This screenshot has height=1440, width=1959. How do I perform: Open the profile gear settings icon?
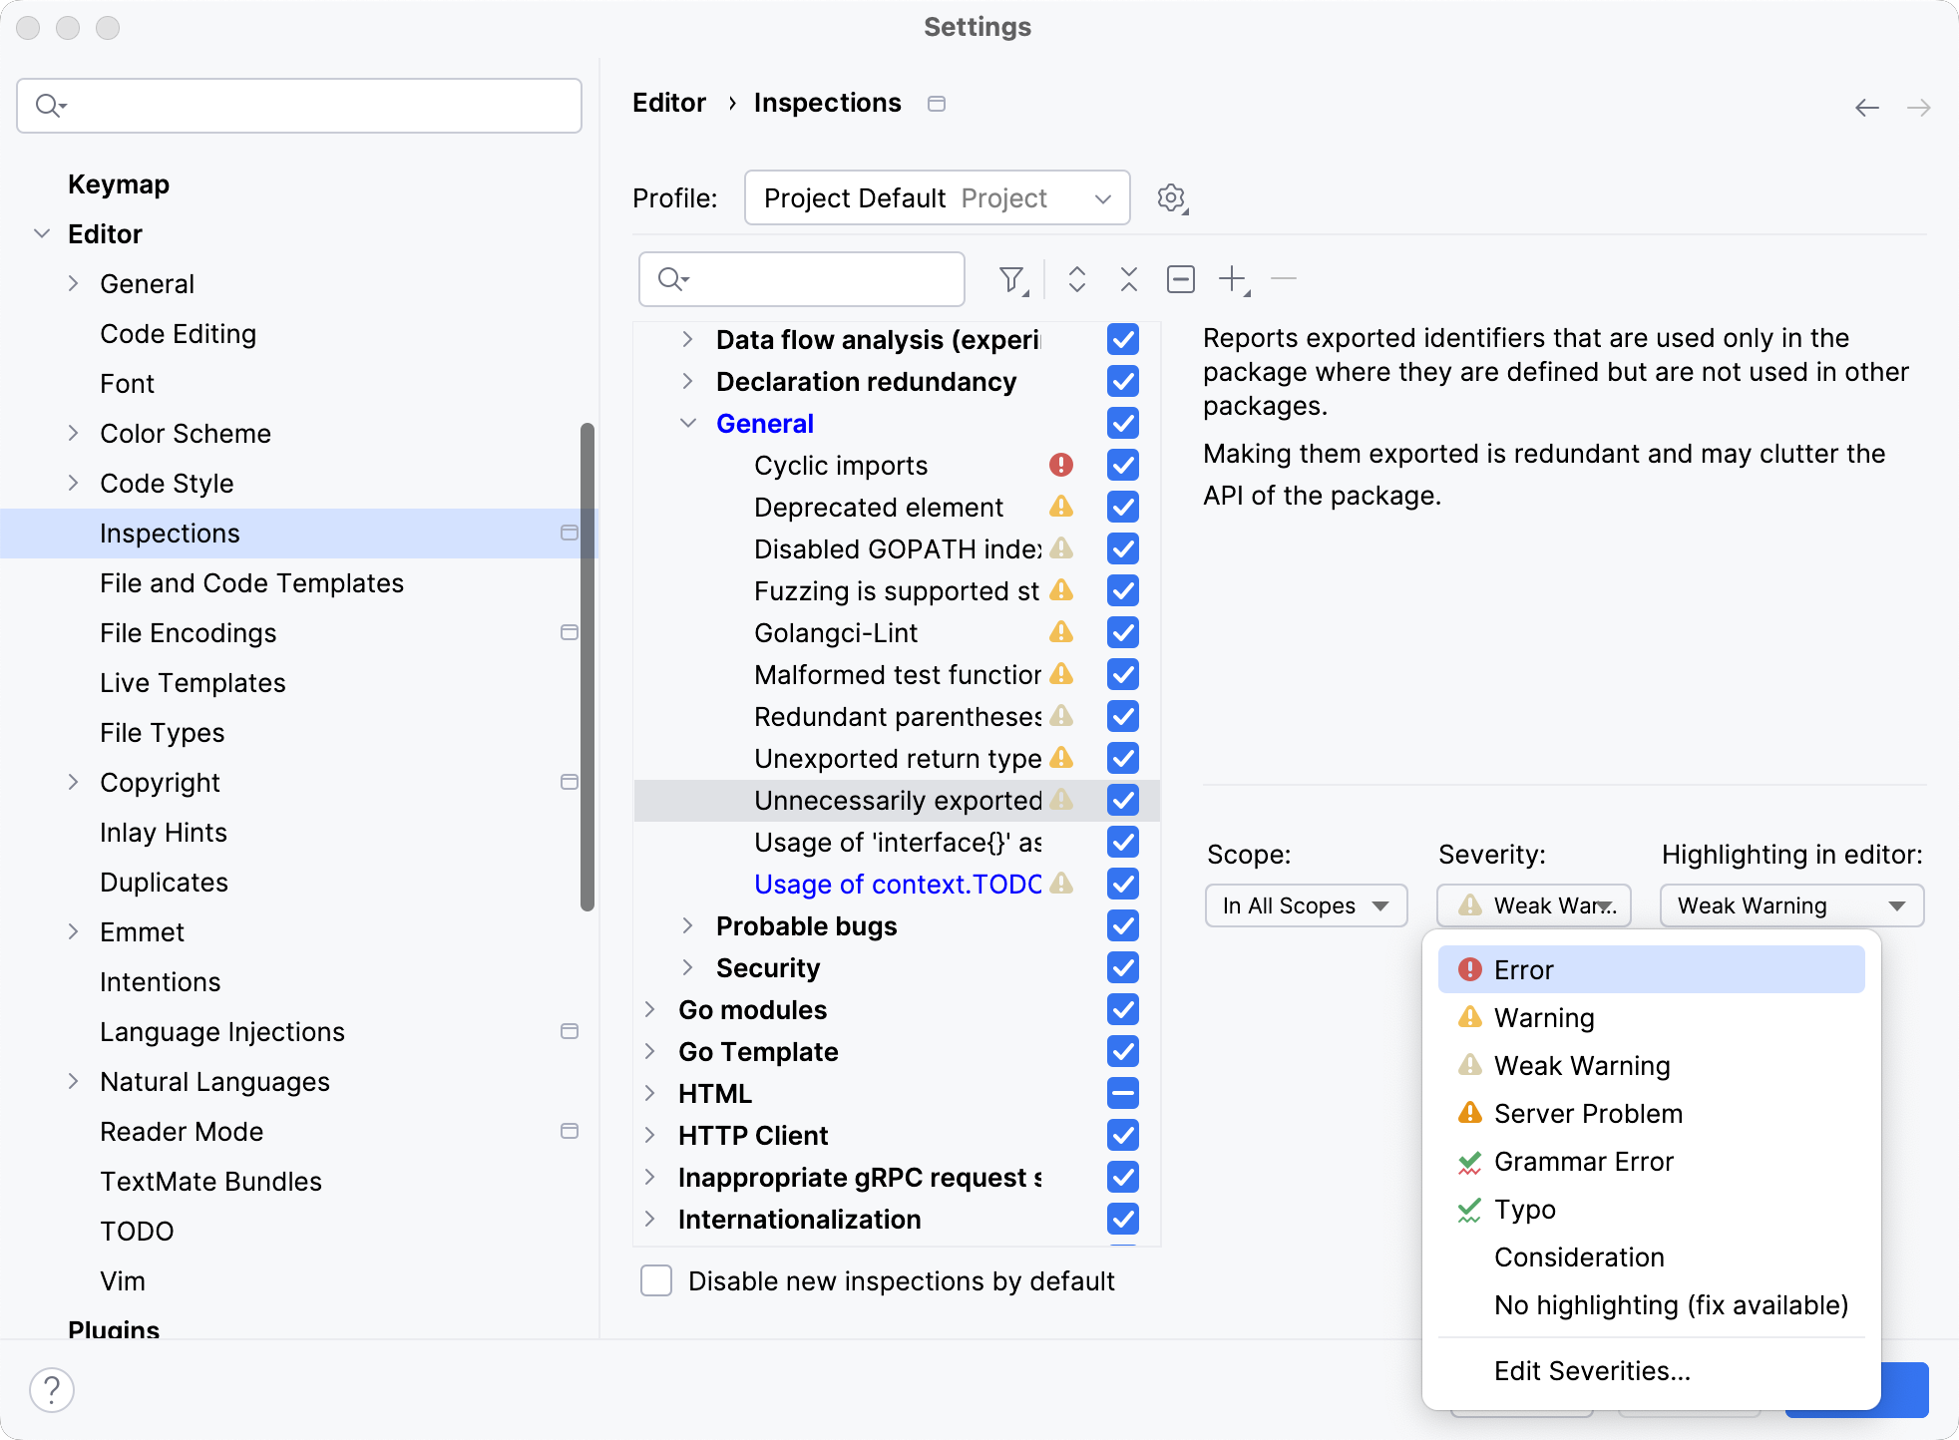pos(1172,198)
